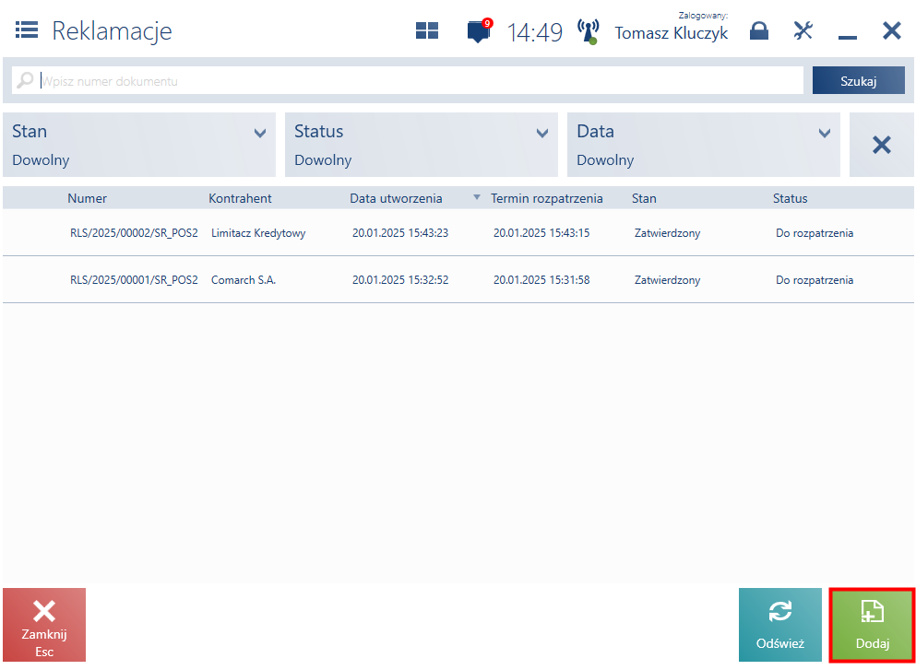This screenshot has height=670, width=916.
Task: Sort by the Termin rozpatrzenia column header
Action: point(547,198)
